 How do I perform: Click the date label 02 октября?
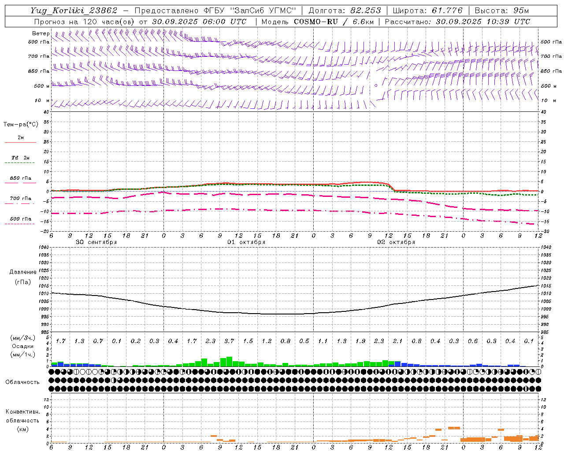click(396, 242)
